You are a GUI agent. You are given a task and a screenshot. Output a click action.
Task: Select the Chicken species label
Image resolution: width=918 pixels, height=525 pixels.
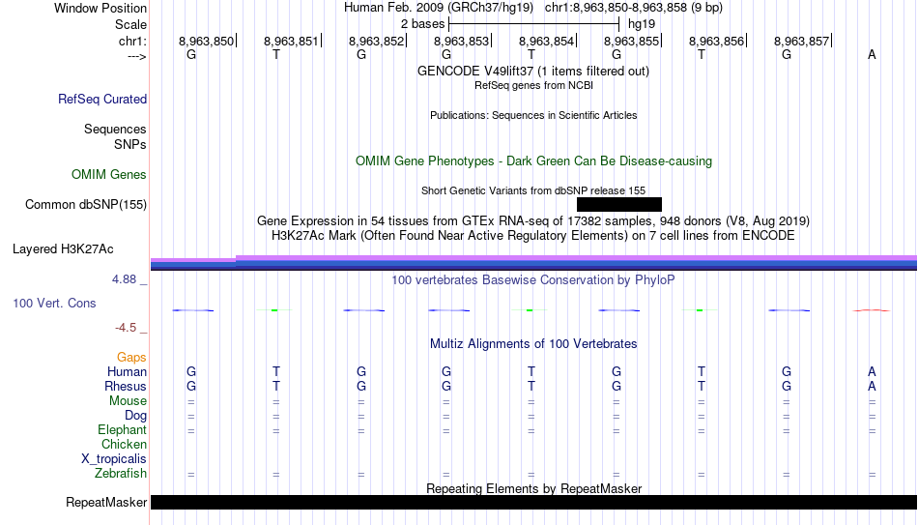[124, 444]
